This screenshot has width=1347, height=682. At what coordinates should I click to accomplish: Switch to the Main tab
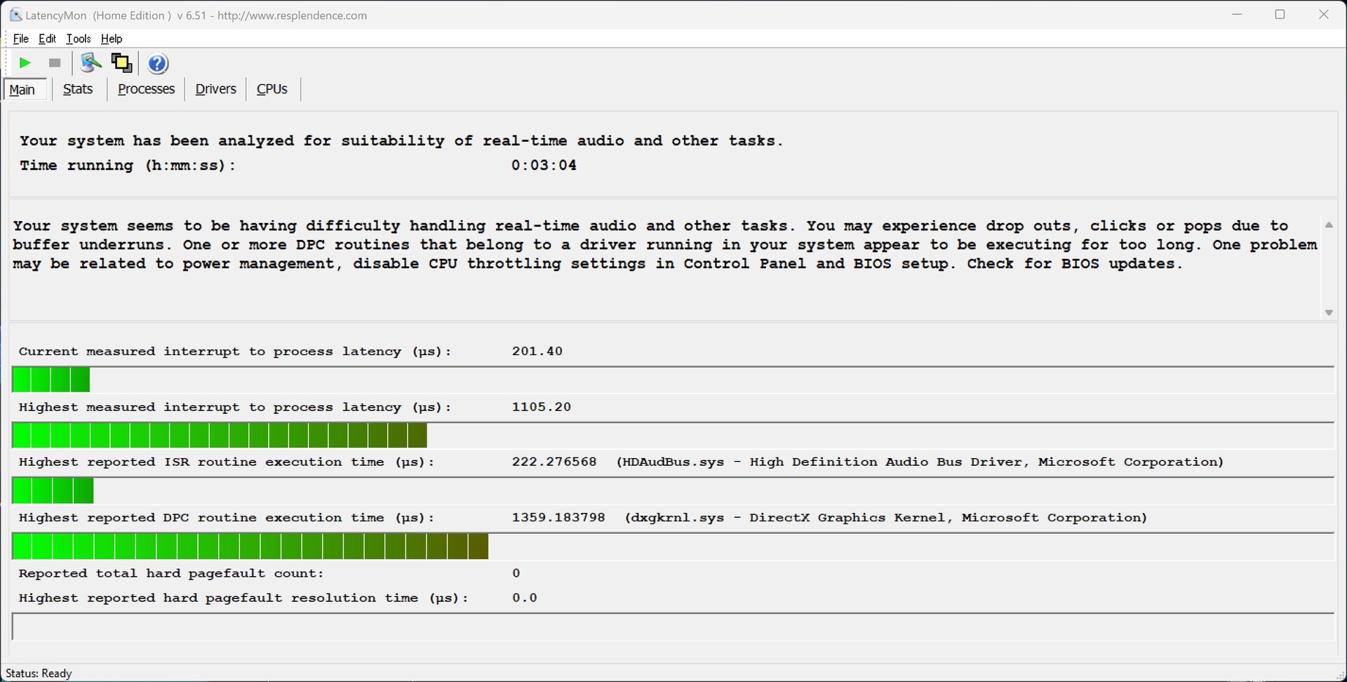(25, 89)
